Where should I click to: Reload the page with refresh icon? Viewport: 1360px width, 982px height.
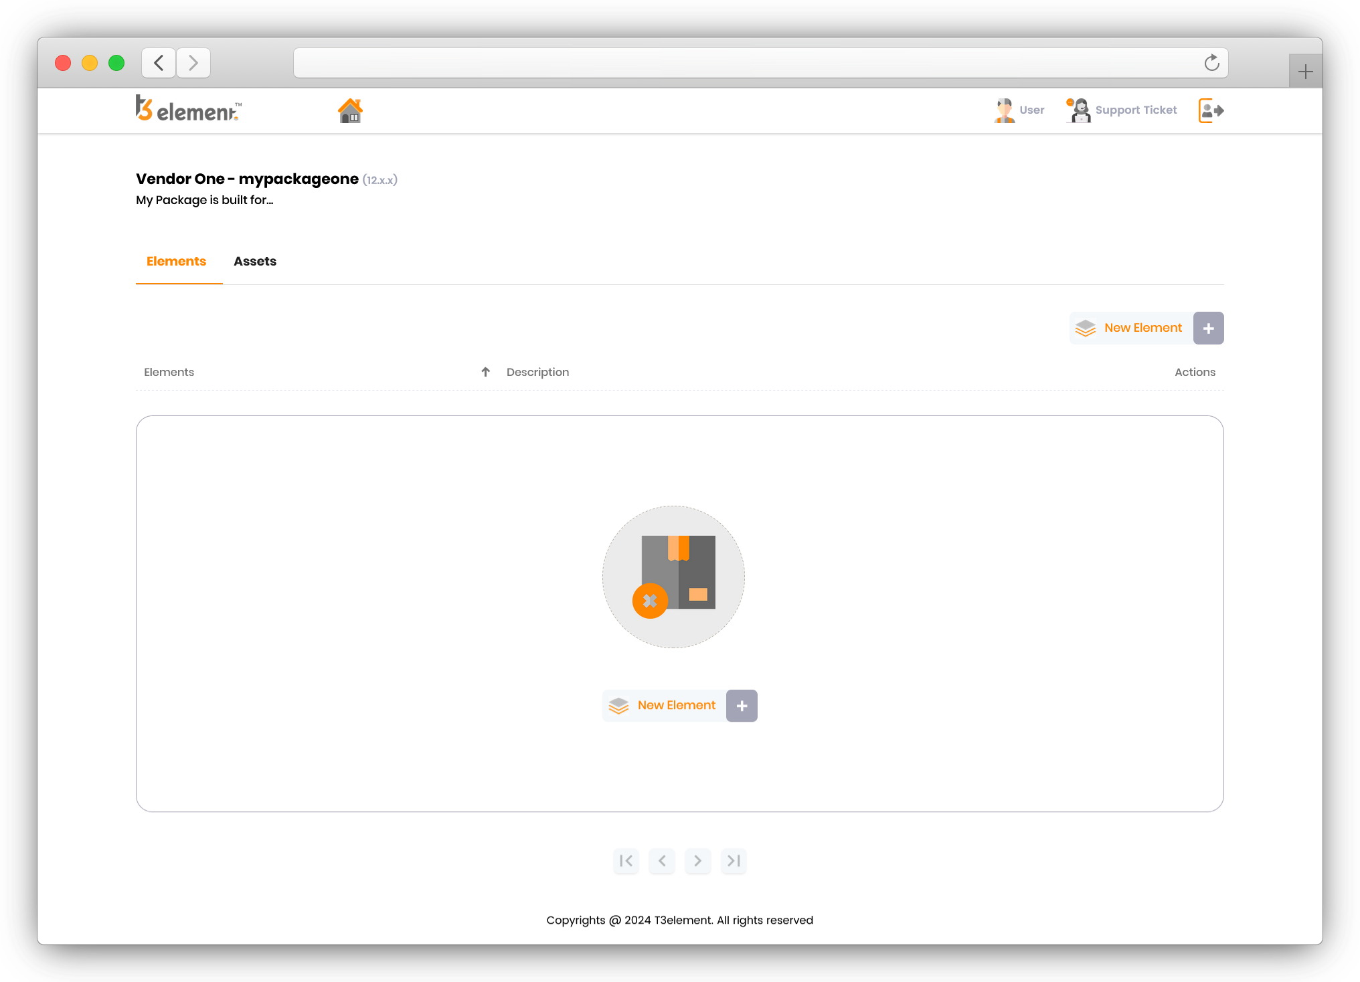[x=1211, y=63]
